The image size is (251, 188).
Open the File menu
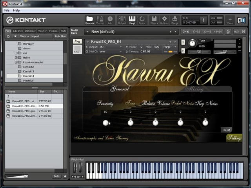(x=7, y=11)
